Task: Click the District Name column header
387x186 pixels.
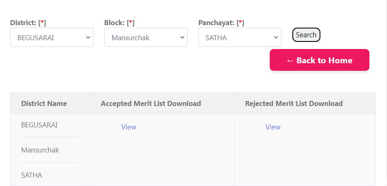Action: click(44, 103)
